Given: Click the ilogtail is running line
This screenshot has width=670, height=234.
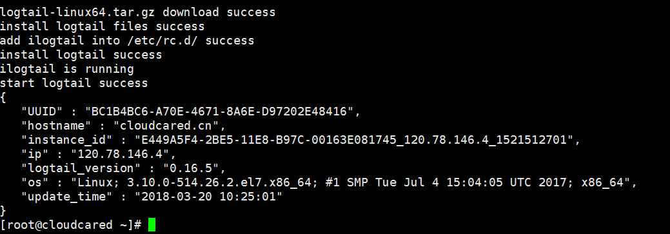Looking at the screenshot, I should coord(67,69).
